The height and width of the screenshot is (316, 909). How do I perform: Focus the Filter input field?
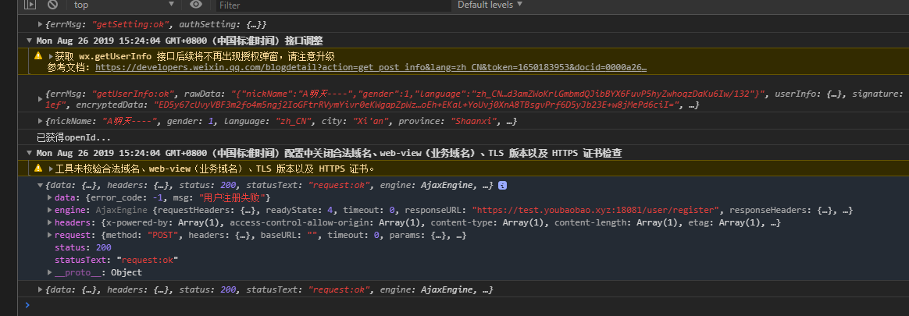point(333,5)
